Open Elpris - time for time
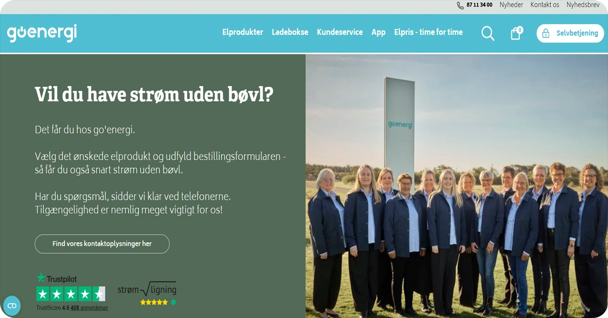608x318 pixels. 428,32
